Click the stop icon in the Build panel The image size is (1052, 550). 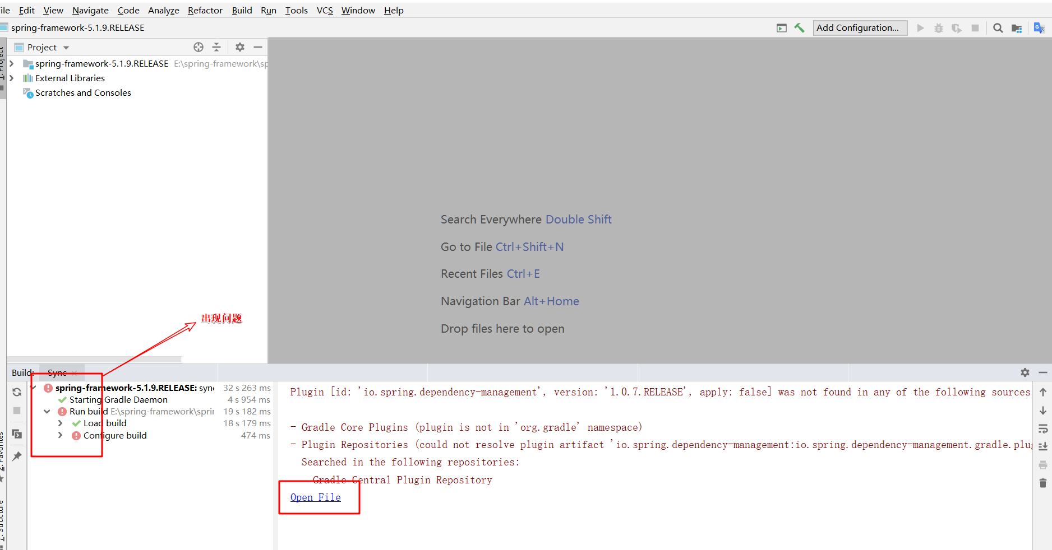(17, 411)
